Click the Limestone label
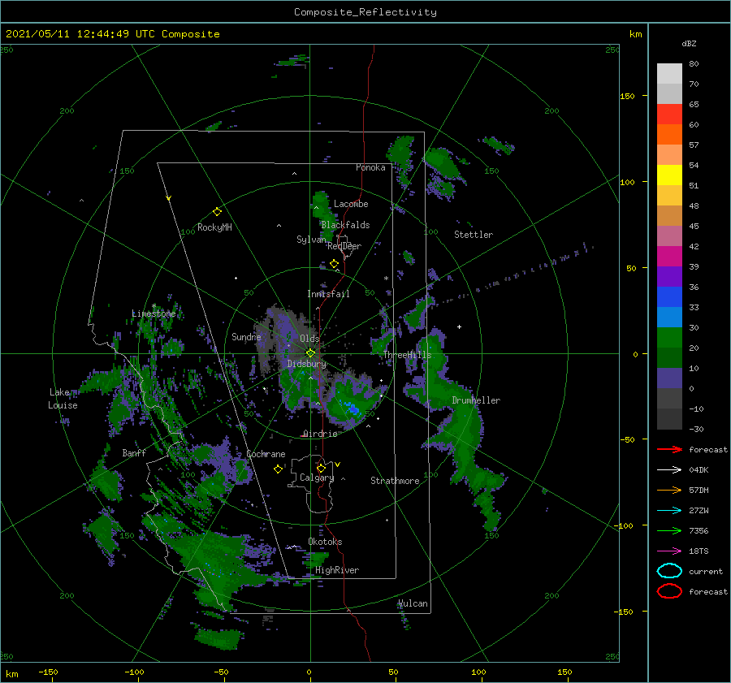The width and height of the screenshot is (731, 683). click(x=154, y=313)
